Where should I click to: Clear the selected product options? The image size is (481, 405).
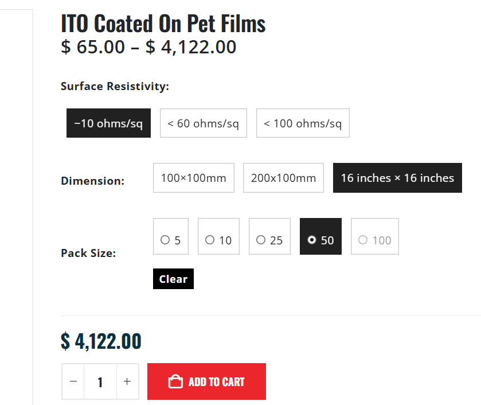173,279
